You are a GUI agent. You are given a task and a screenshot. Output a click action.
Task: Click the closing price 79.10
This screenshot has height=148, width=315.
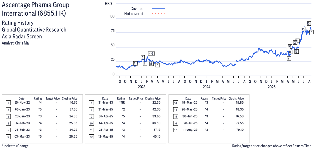[x=240, y=130]
